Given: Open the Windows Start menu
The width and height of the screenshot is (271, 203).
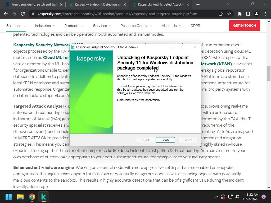Looking at the screenshot, I should tap(8, 197).
